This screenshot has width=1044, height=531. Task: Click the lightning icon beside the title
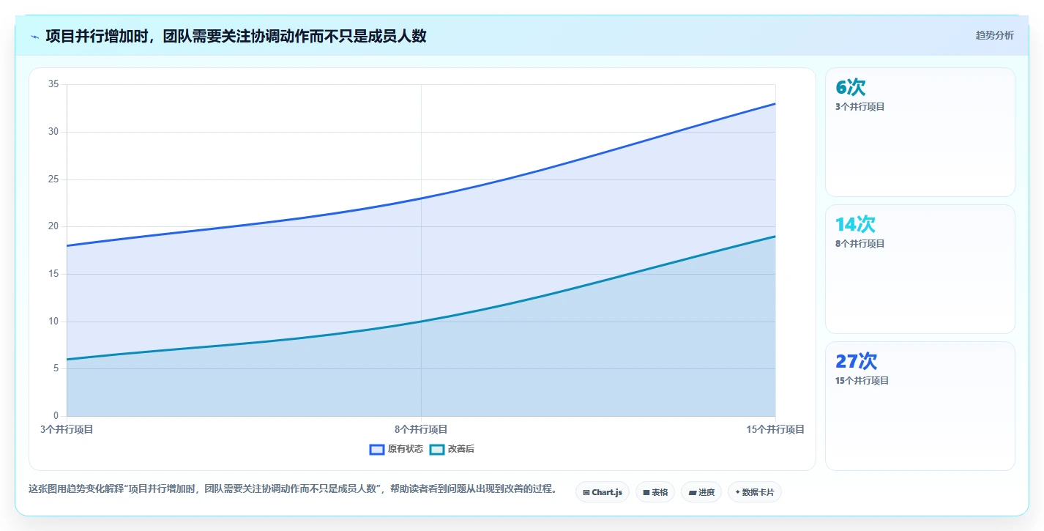(34, 37)
